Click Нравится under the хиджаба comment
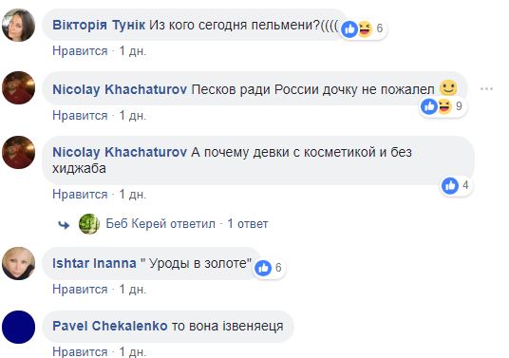509x358 pixels. click(80, 194)
